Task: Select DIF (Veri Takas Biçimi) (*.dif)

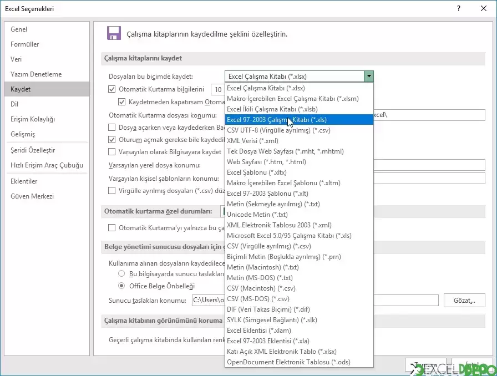Action: coord(299,309)
